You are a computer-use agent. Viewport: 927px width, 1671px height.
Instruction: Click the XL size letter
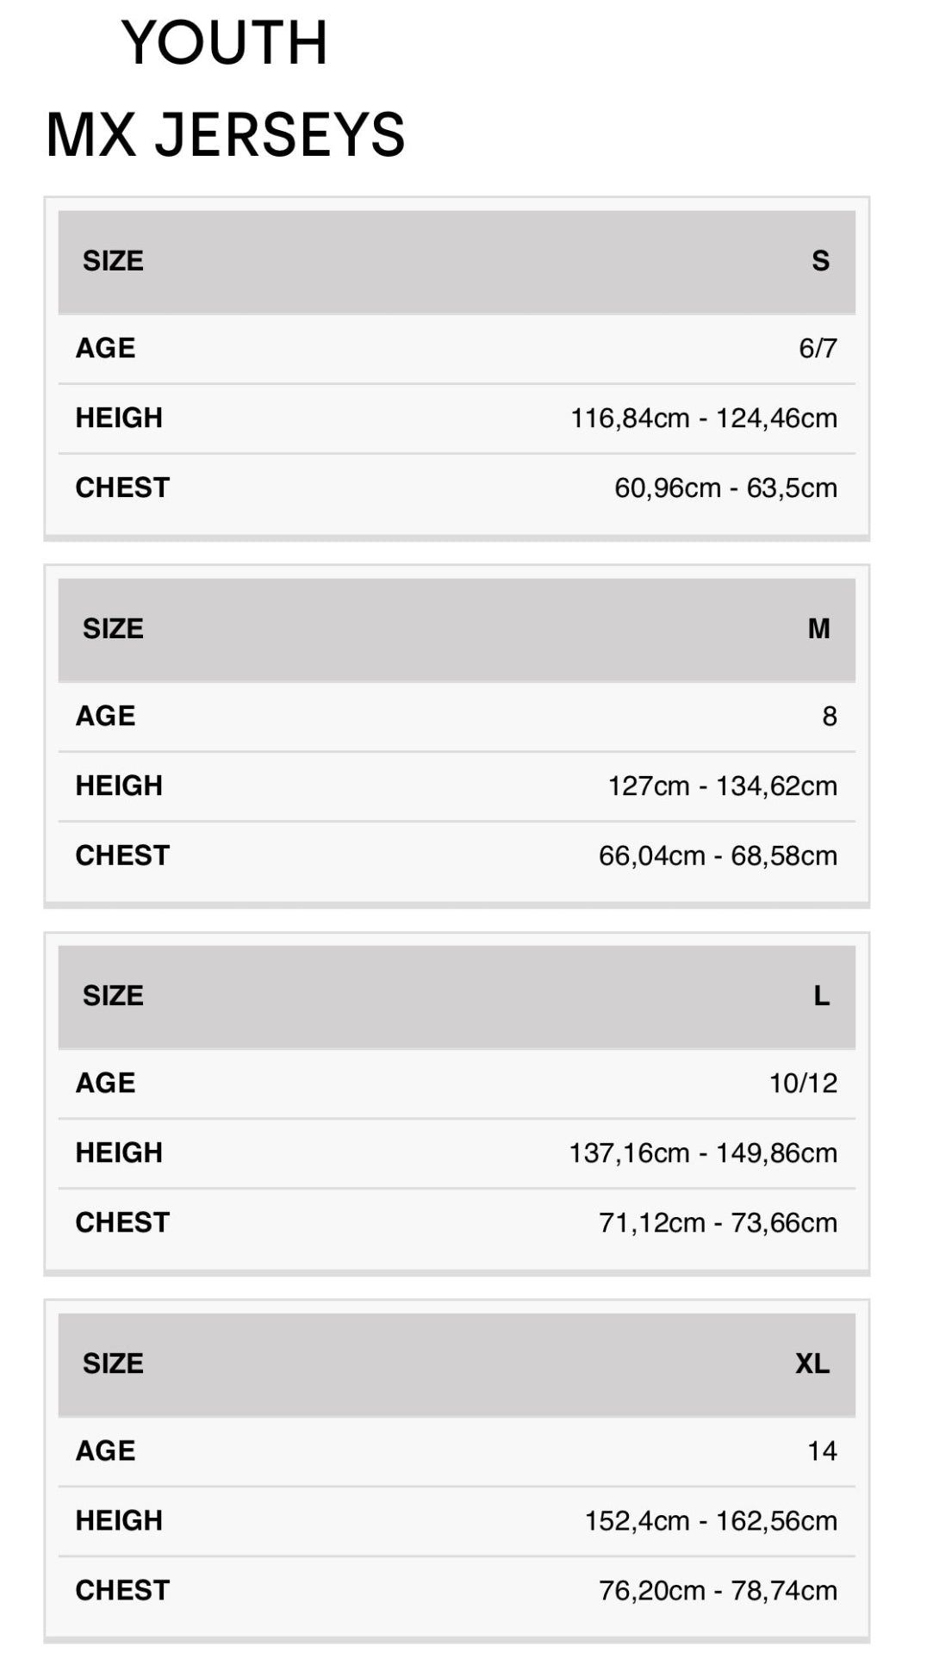click(812, 1364)
